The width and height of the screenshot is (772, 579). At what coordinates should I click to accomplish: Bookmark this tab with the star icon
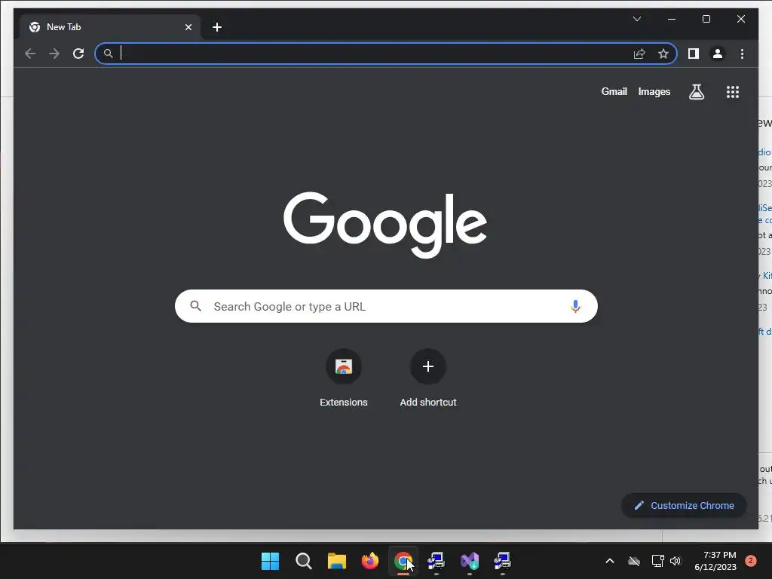[663, 54]
